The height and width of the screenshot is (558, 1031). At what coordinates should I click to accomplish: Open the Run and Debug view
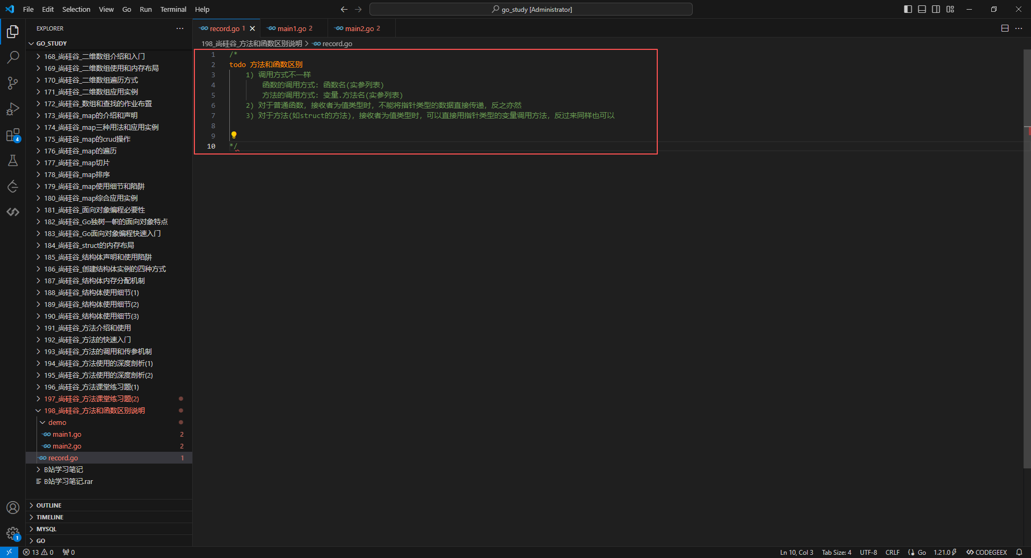13,109
